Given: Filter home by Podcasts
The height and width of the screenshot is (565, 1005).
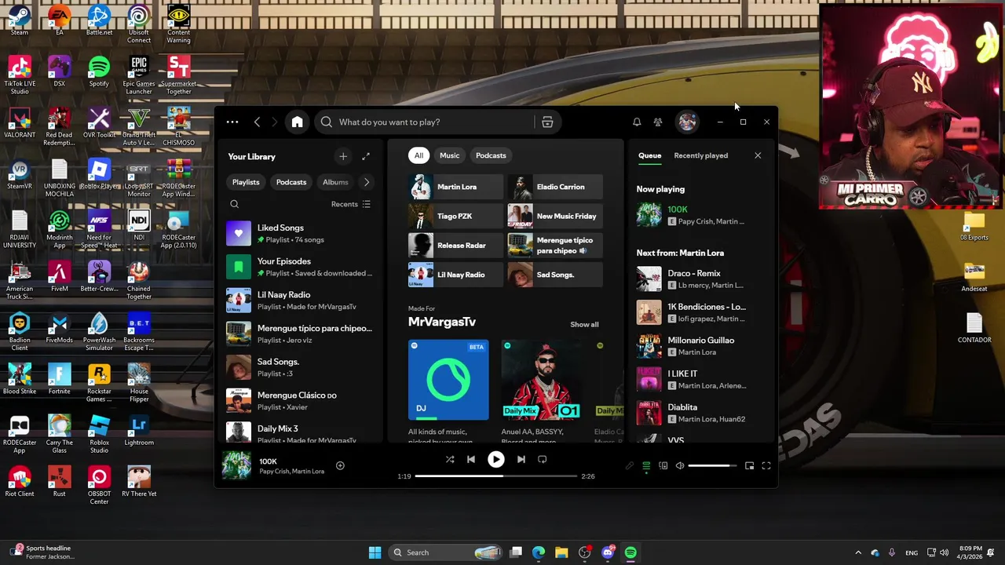Looking at the screenshot, I should (x=491, y=155).
